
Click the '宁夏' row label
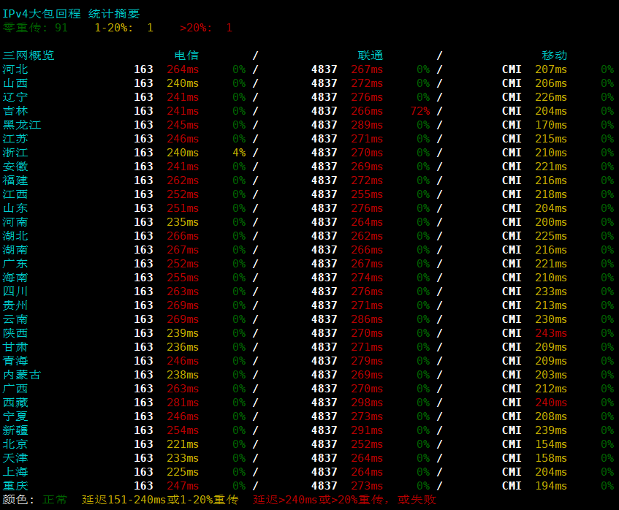(x=15, y=416)
